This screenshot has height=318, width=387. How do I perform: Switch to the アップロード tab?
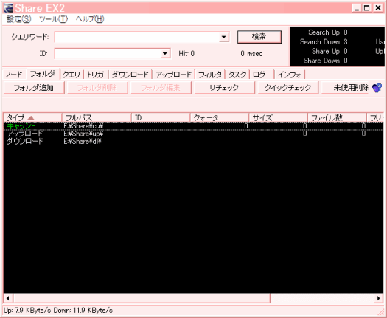[173, 75]
